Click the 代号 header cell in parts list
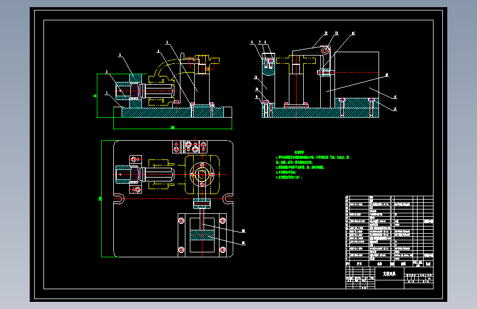 pyautogui.click(x=359, y=264)
